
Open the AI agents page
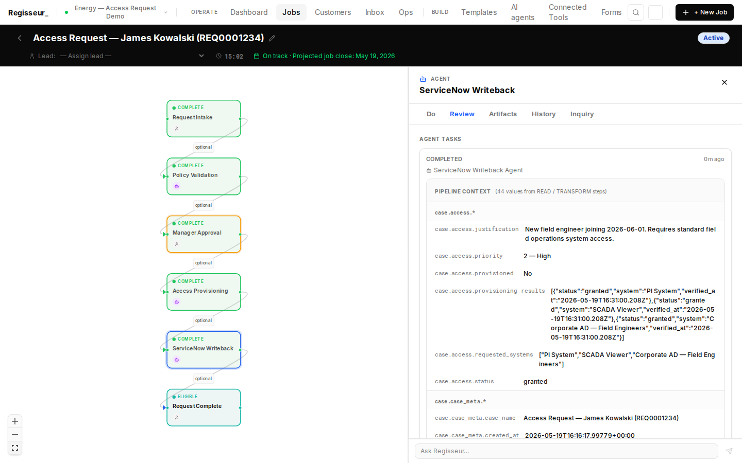pos(522,12)
